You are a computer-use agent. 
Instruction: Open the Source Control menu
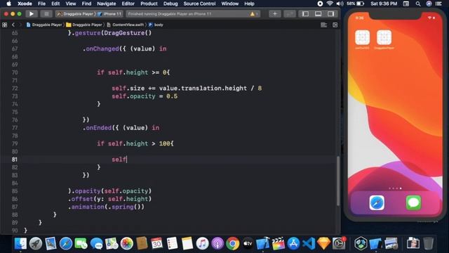[x=199, y=4]
